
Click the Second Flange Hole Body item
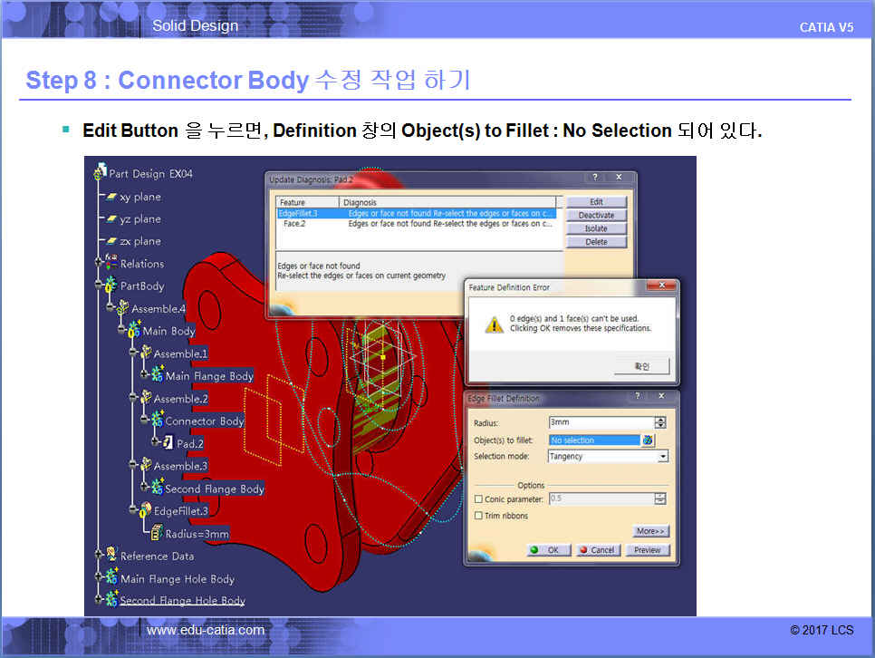click(182, 600)
